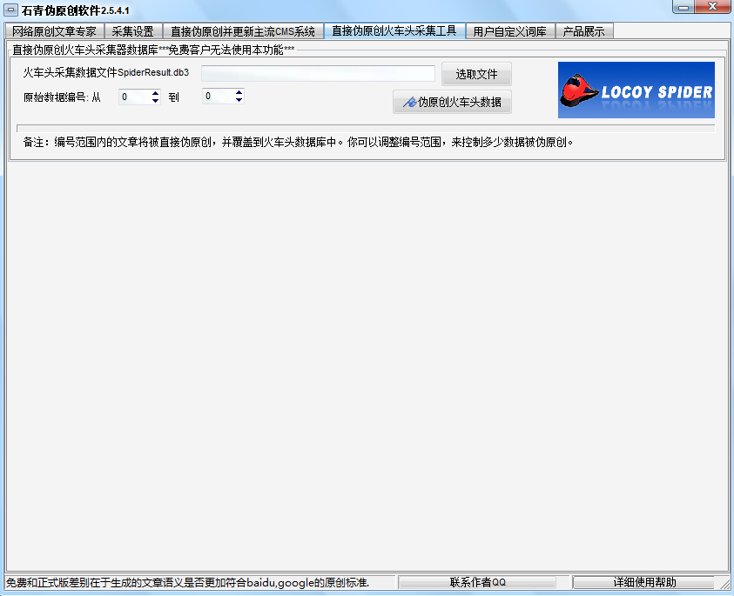
Task: Switch to the 采集设置 tab
Action: [133, 31]
